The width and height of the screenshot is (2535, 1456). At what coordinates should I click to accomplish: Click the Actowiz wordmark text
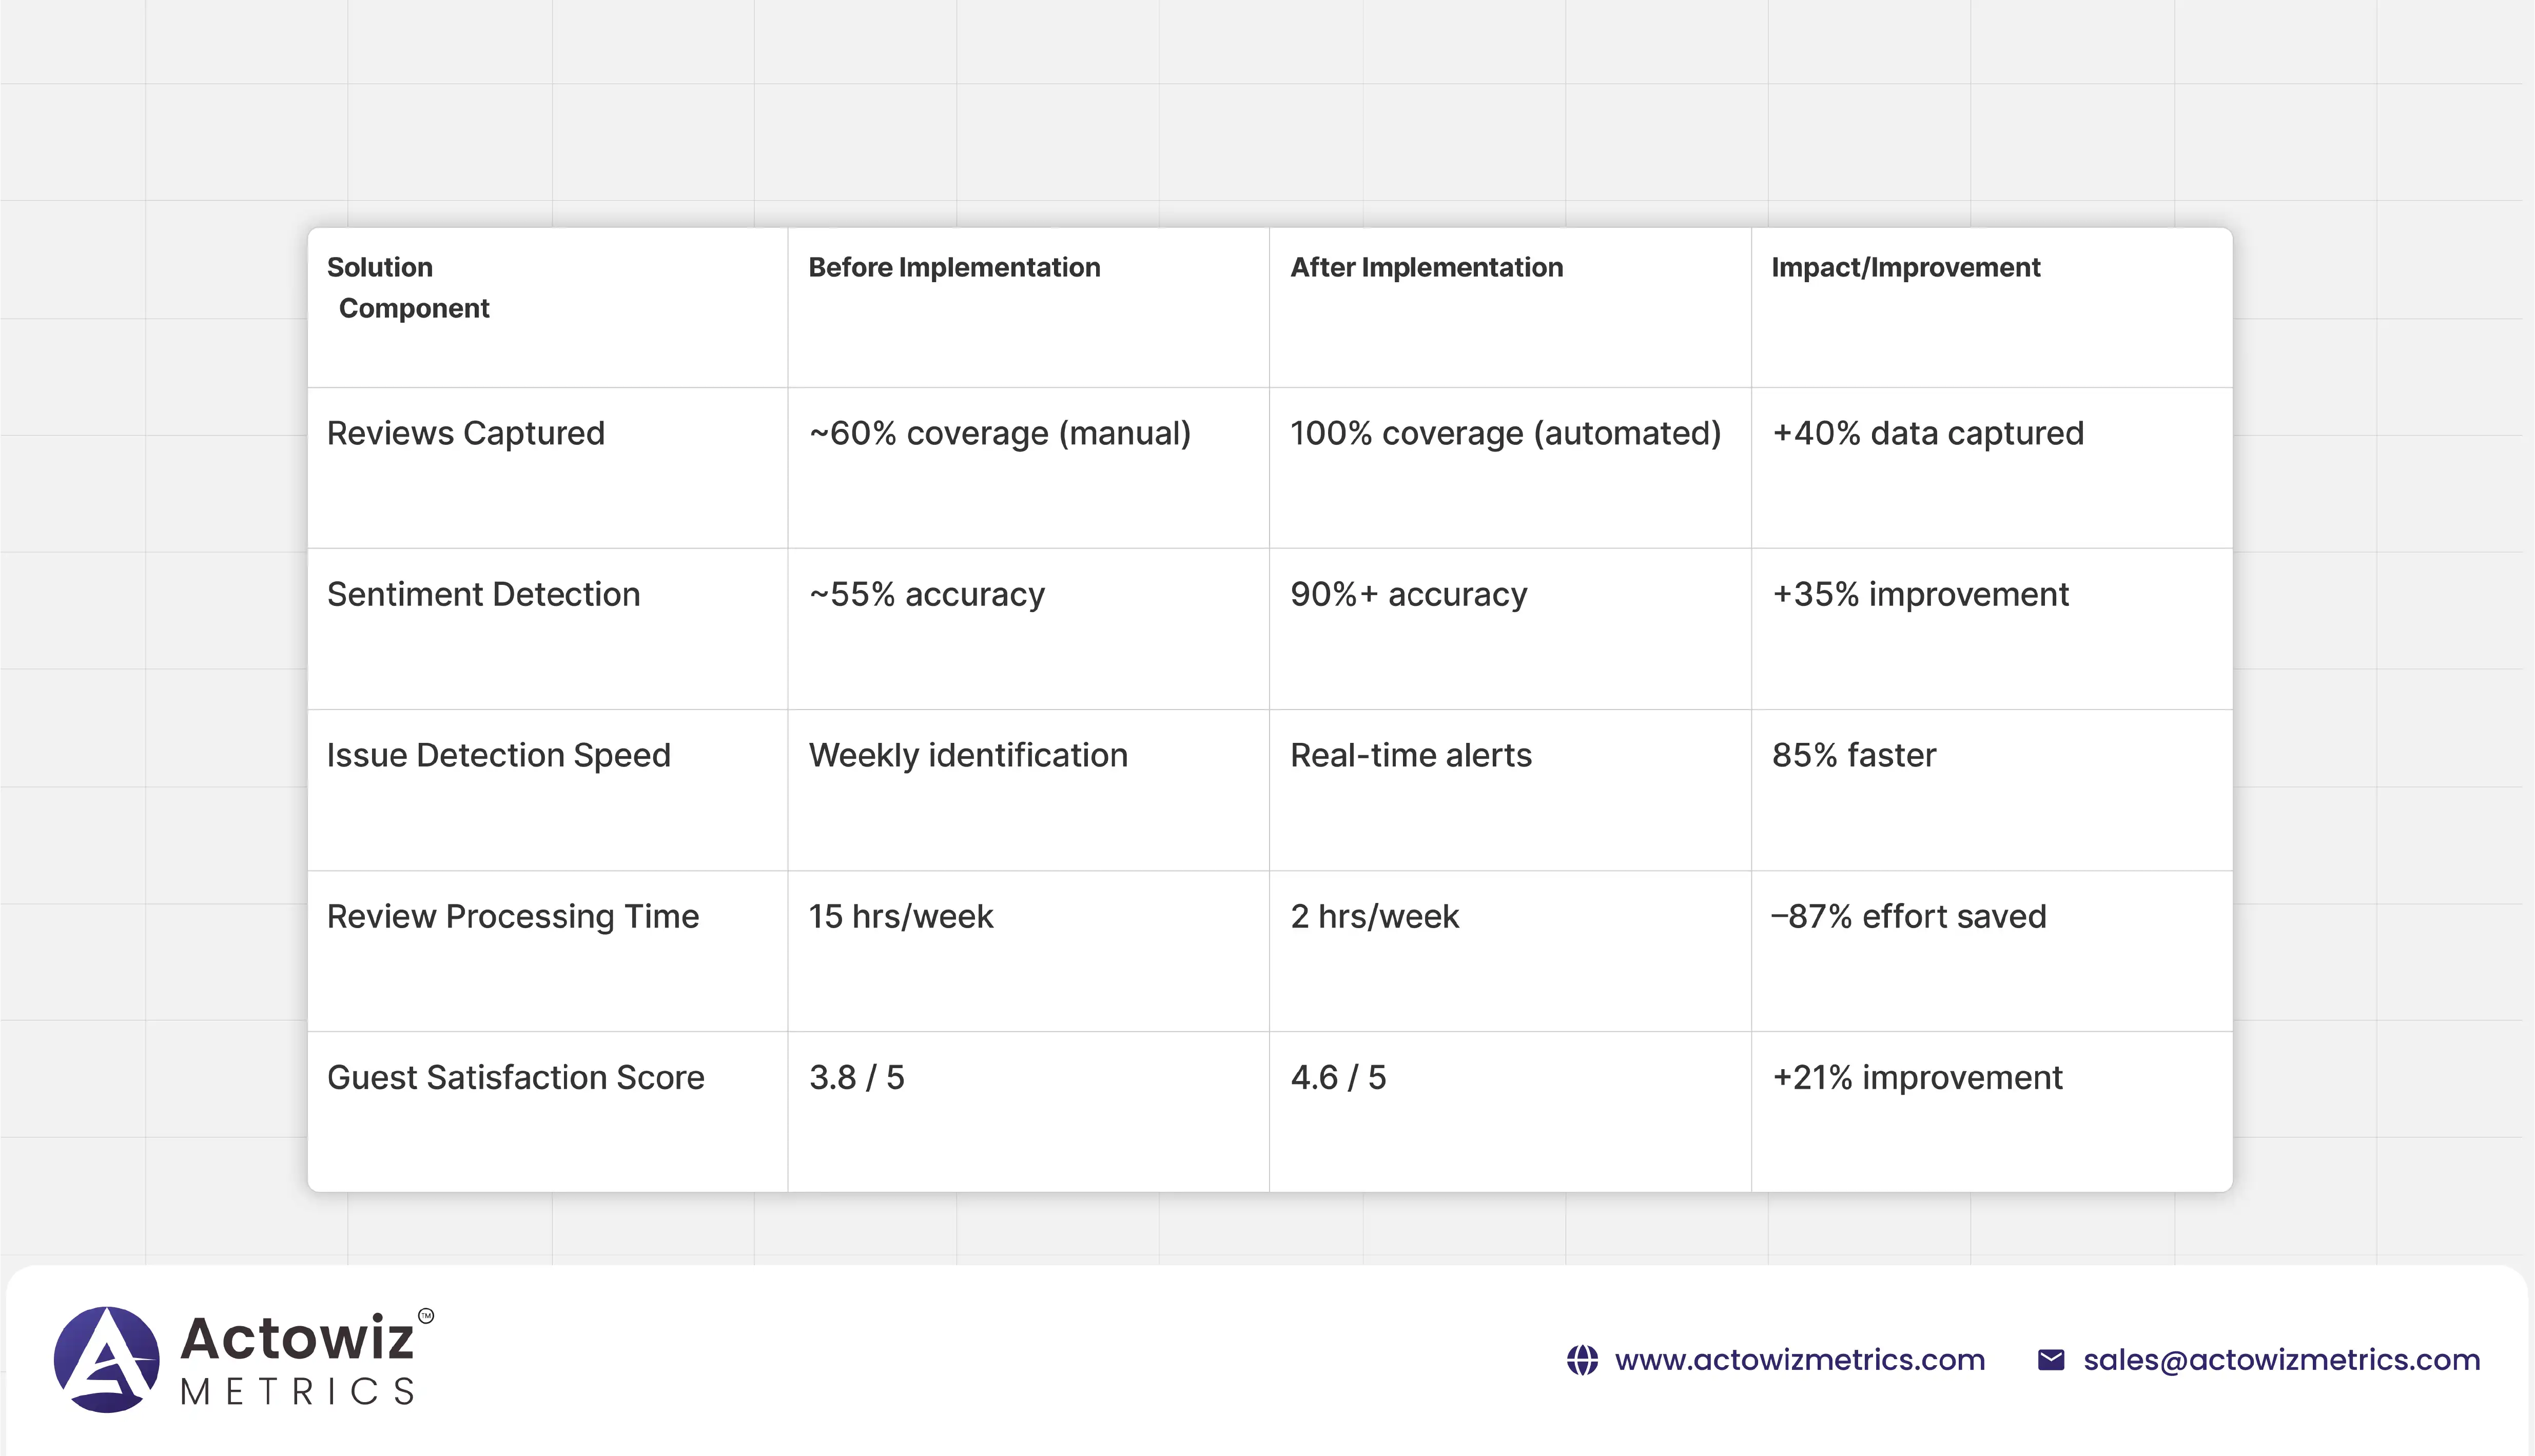tap(297, 1338)
